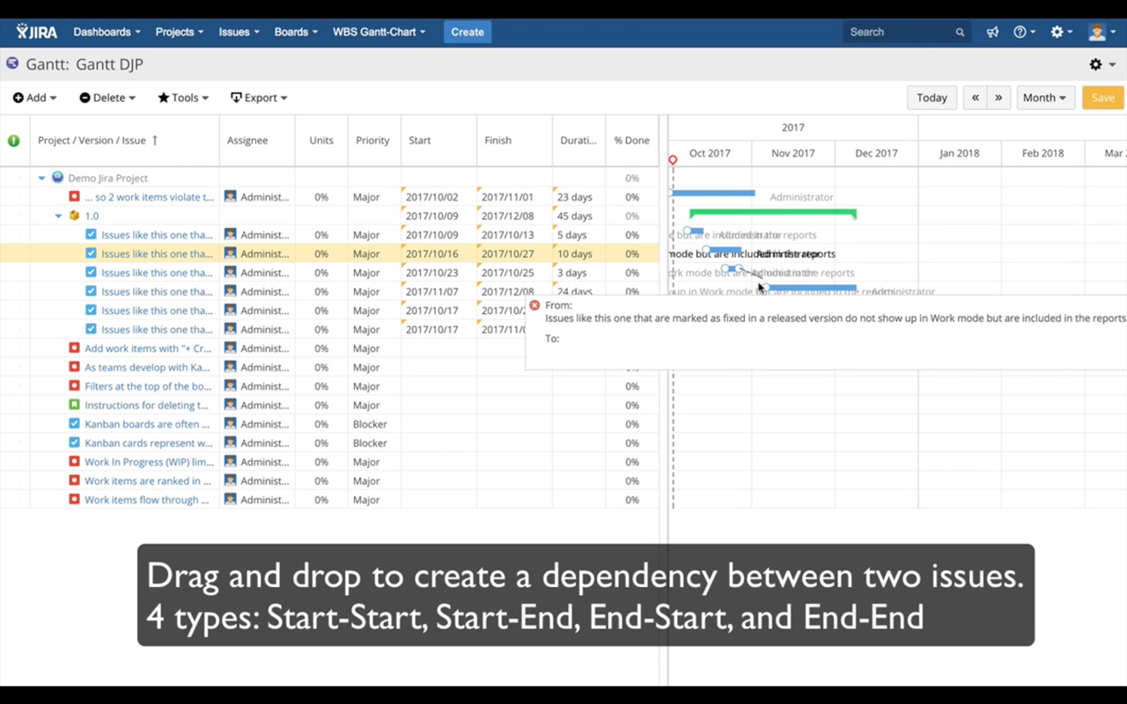Click the Jan 2018 timeline header

click(x=959, y=153)
